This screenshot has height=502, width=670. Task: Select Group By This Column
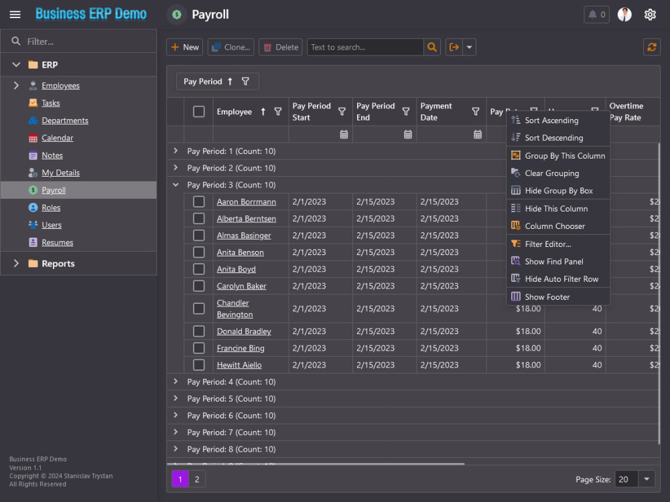pyautogui.click(x=558, y=156)
